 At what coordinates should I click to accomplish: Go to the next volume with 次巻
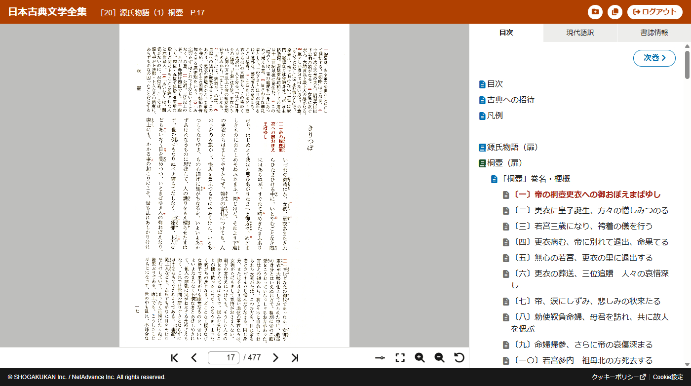click(x=654, y=58)
